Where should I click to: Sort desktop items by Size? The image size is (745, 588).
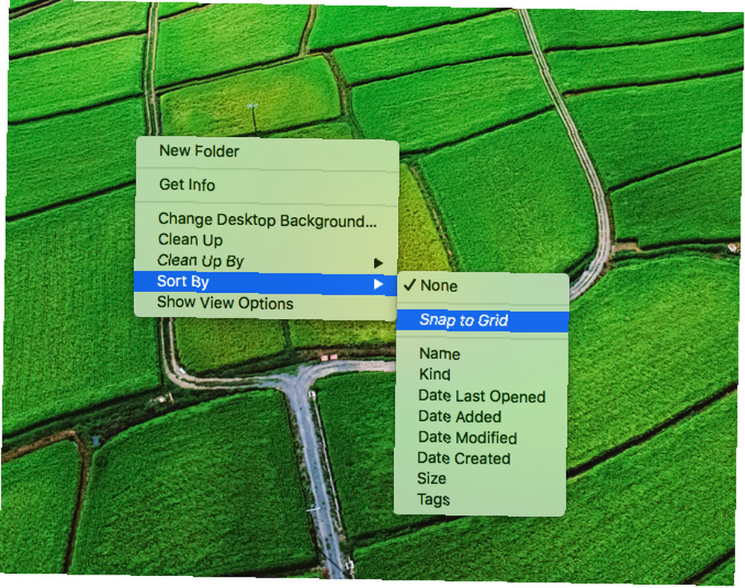click(x=480, y=478)
